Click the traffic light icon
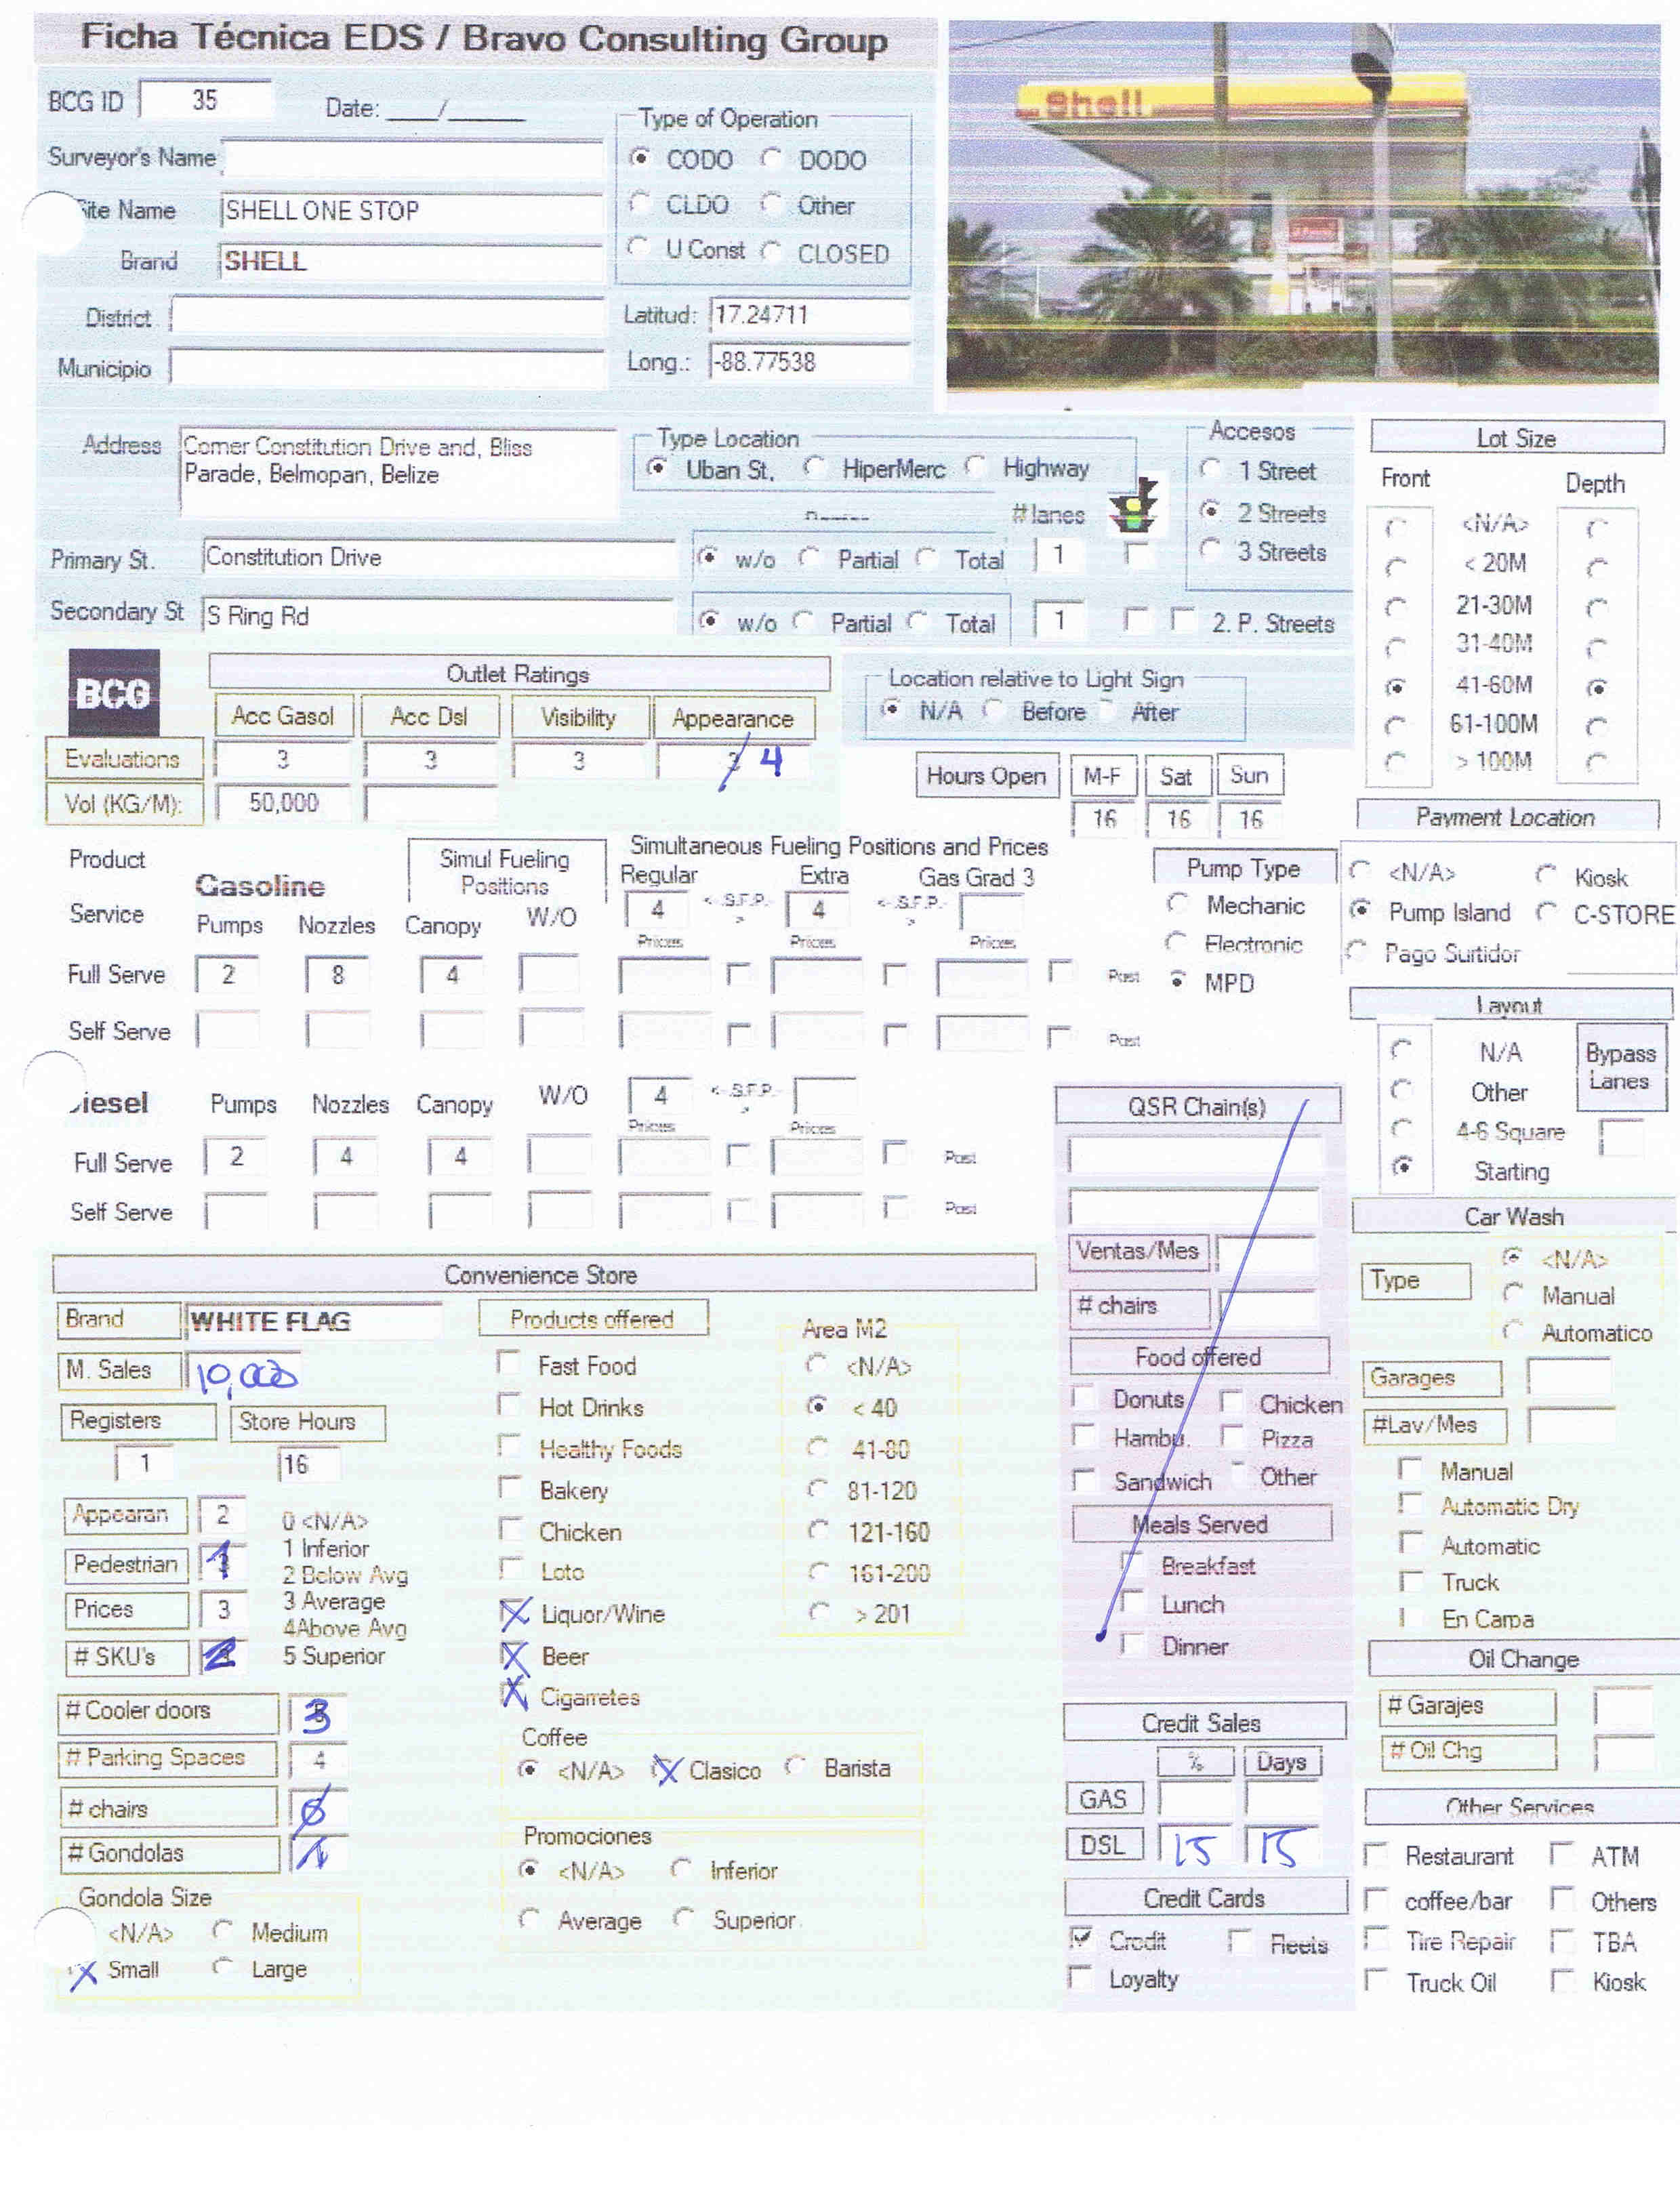1680x2188 pixels. coord(1134,506)
